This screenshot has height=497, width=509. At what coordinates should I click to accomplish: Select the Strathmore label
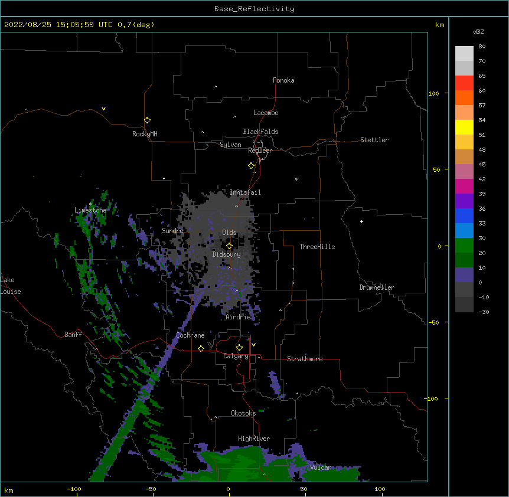point(305,359)
